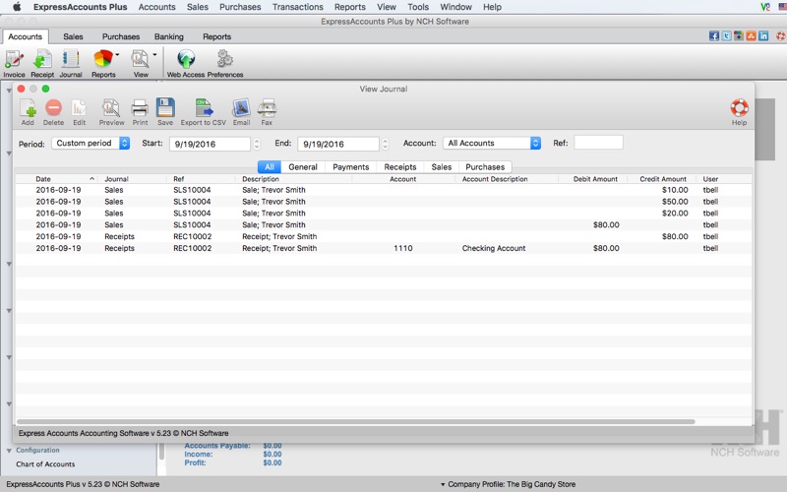Select the Checking Account receipt row
This screenshot has height=492, width=787.
click(384, 248)
